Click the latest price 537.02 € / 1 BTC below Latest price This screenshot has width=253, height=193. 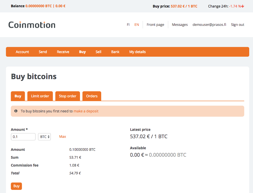point(149,137)
